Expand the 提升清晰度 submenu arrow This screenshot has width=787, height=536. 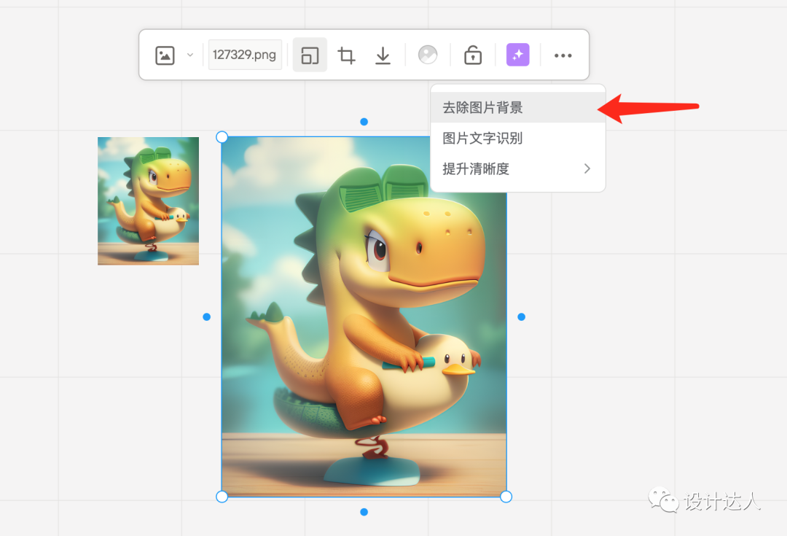[x=587, y=169]
